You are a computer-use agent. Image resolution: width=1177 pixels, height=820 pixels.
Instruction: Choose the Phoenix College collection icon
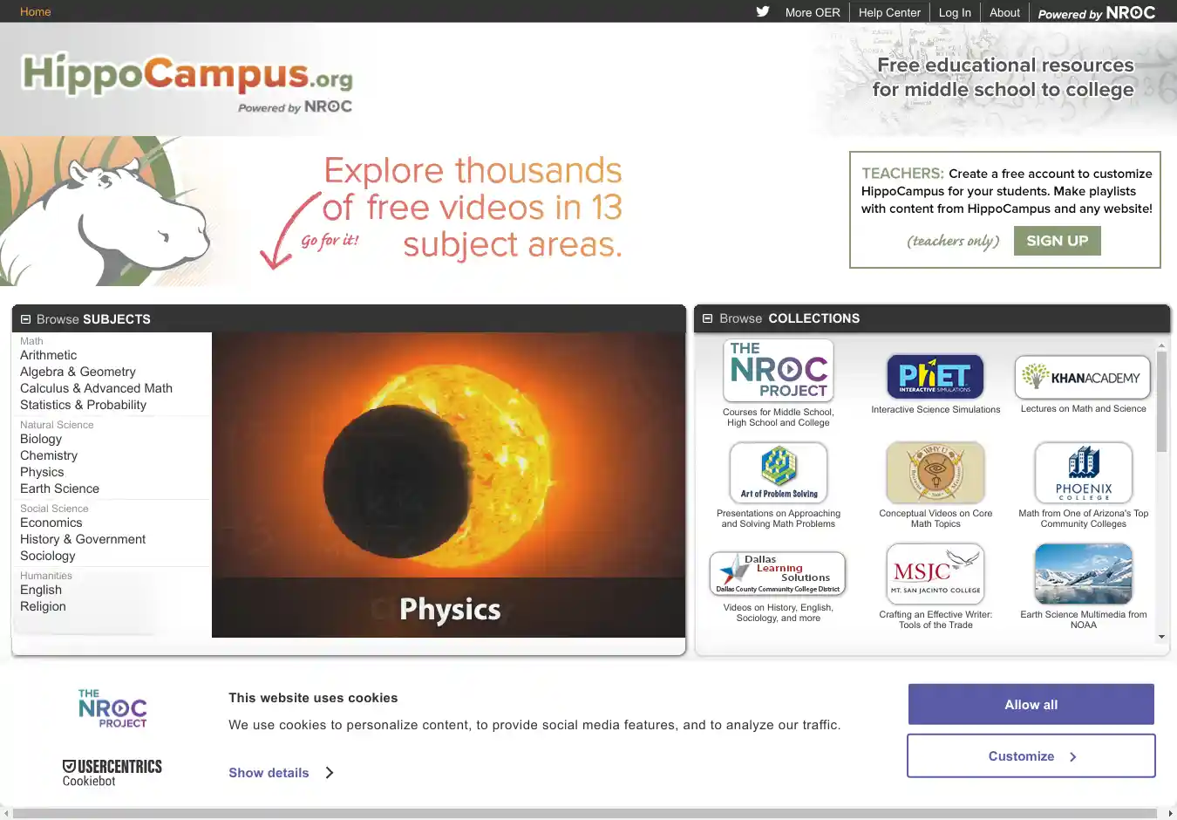[x=1083, y=472]
